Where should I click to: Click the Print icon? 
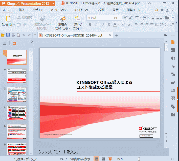(x=13, y=35)
